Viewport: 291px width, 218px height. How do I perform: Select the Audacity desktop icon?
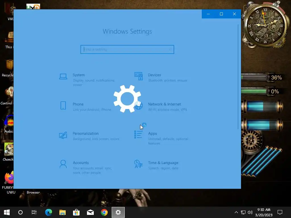9,124
